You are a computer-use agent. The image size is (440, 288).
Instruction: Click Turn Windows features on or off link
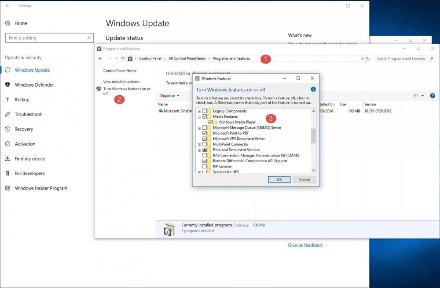(x=127, y=91)
